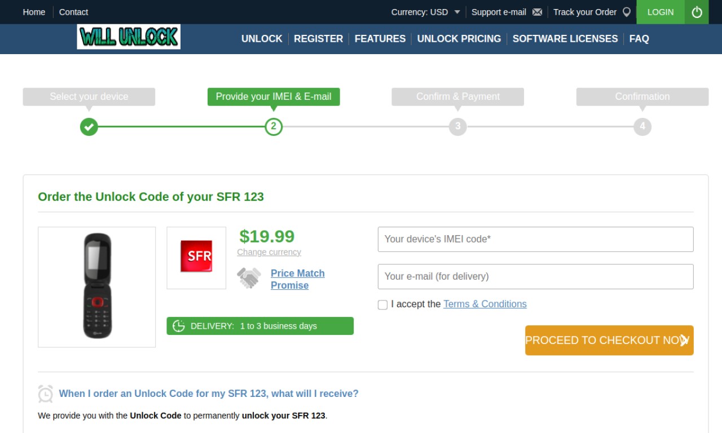722x433 pixels.
Task: Click the 'Order the Unlock Code' heading
Action: pyautogui.click(x=151, y=197)
